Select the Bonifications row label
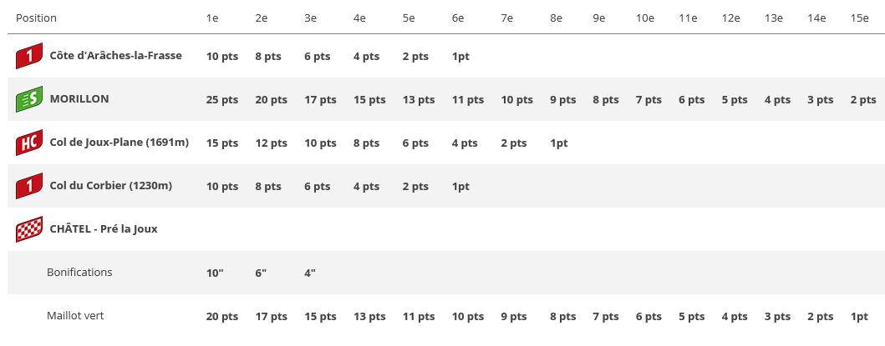The image size is (885, 346). point(79,273)
